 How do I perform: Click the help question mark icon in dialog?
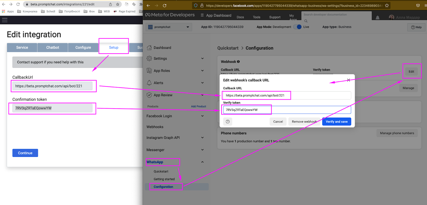228,122
